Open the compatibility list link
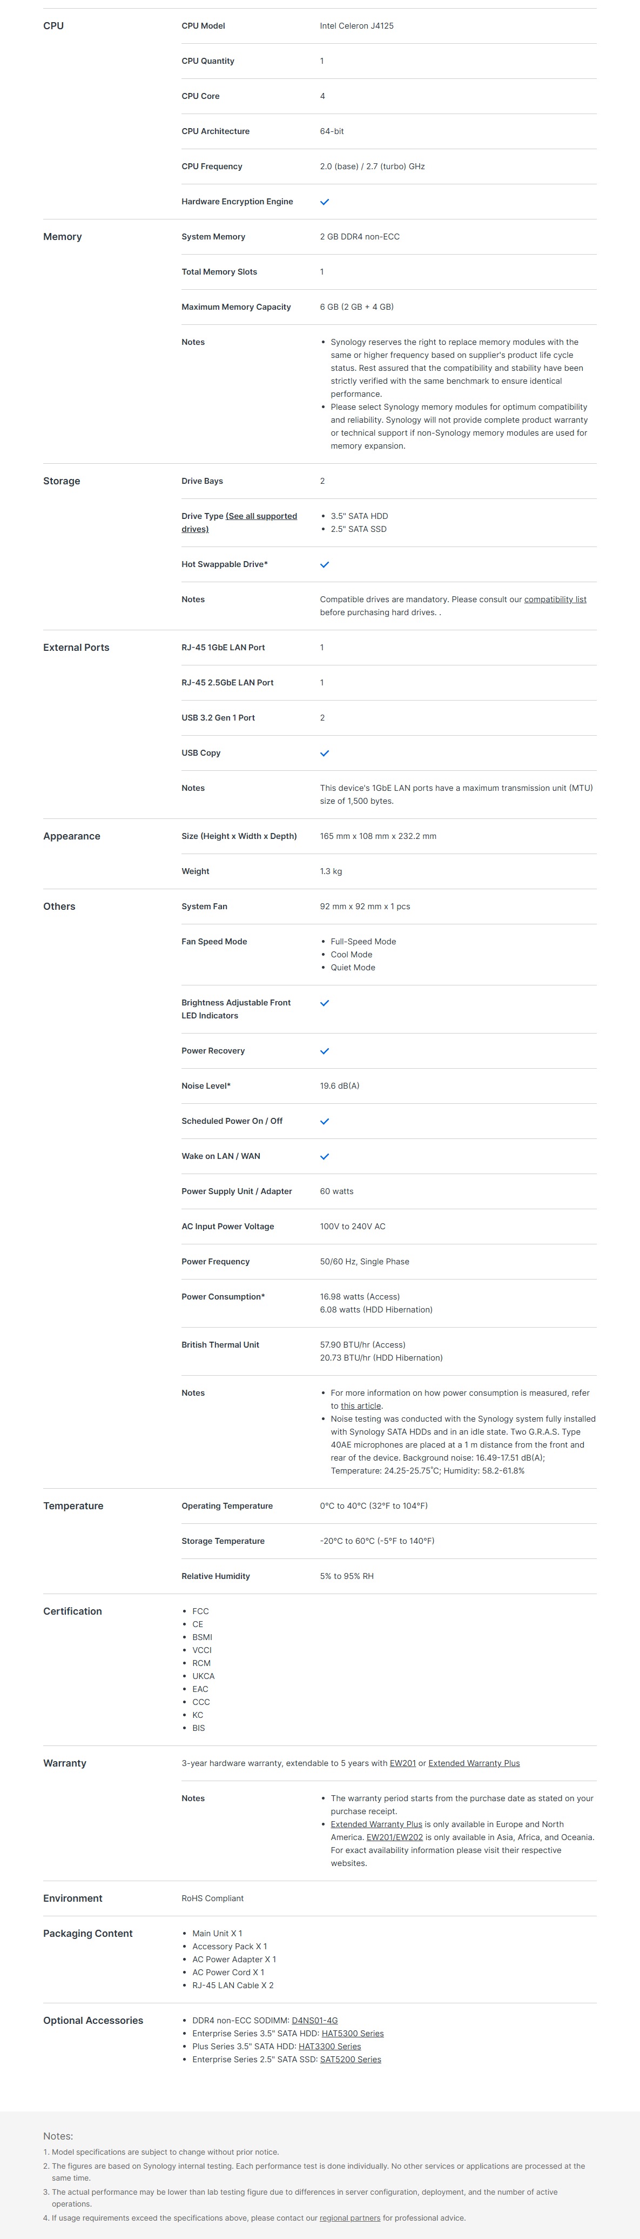Image resolution: width=640 pixels, height=2239 pixels. click(x=555, y=599)
